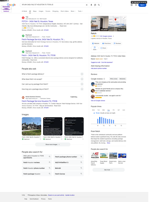Open the Yelp favicon of first result

tap(23, 18)
